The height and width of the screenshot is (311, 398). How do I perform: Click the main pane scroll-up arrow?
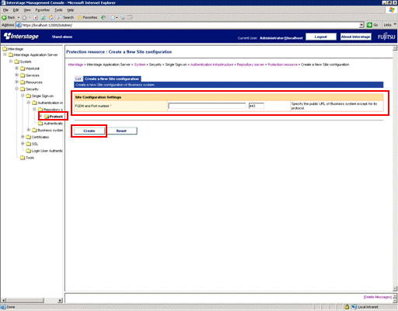click(x=395, y=48)
